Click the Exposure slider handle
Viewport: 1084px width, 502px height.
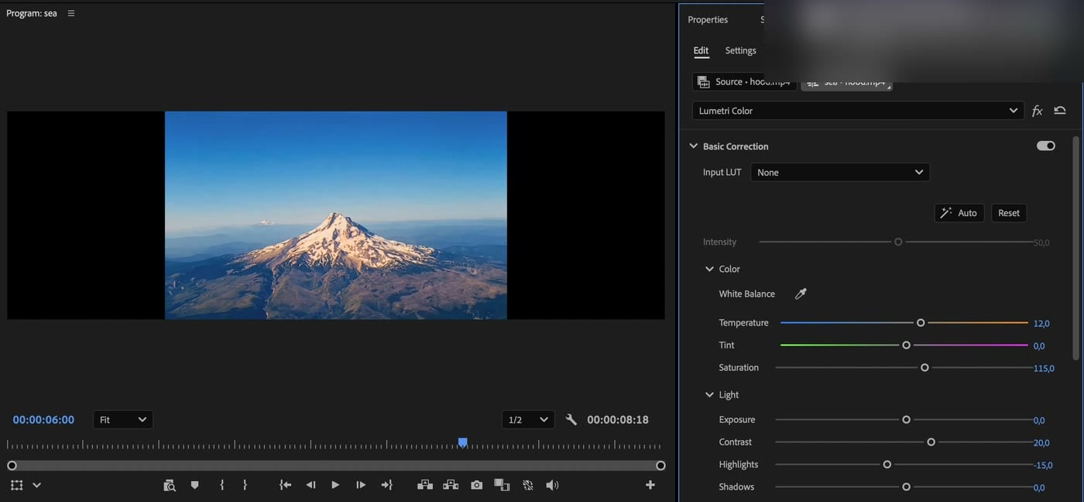[906, 420]
